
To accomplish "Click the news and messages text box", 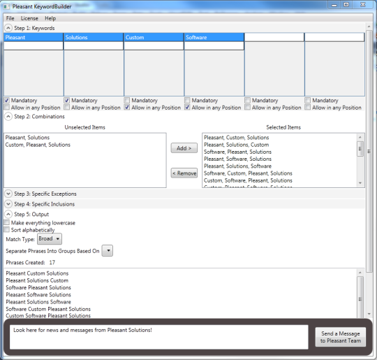I will (x=159, y=337).
